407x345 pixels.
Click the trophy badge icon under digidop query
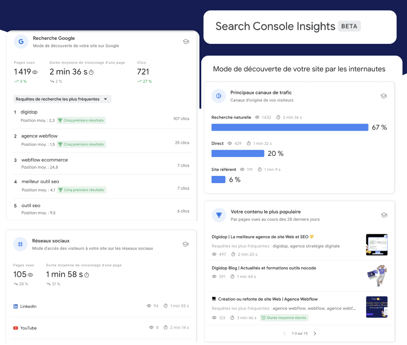pos(60,120)
